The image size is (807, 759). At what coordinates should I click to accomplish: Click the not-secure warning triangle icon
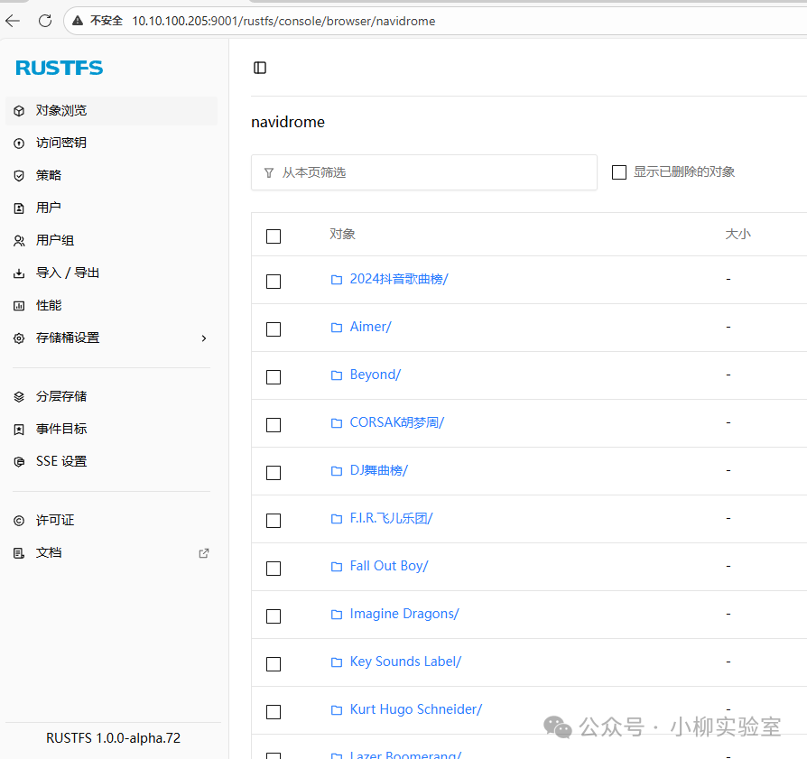click(78, 21)
